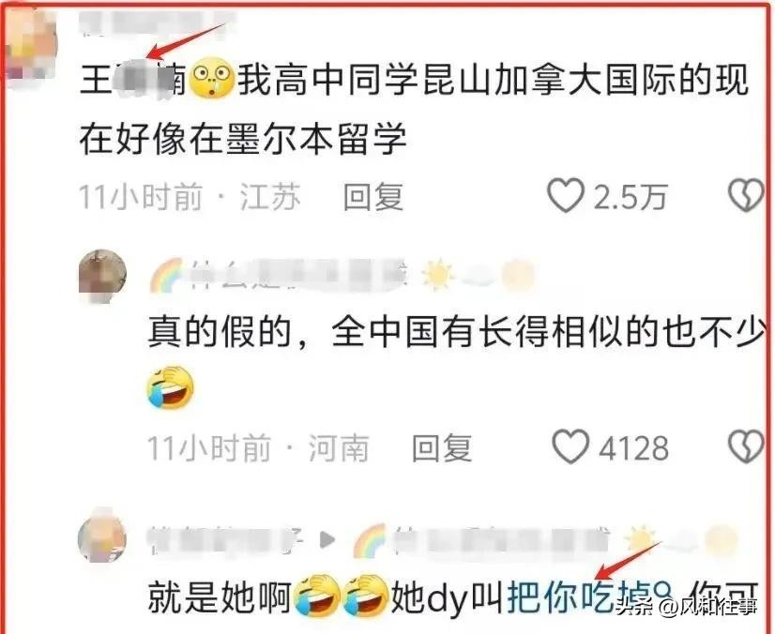Screen dimensions: 775x634
Task: Like the reply with 4128 likes
Action: 570,446
